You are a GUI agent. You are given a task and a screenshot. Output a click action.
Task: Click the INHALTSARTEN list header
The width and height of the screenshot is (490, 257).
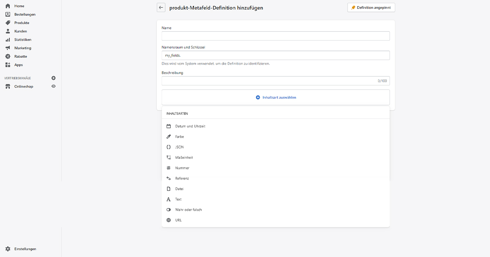click(177, 114)
